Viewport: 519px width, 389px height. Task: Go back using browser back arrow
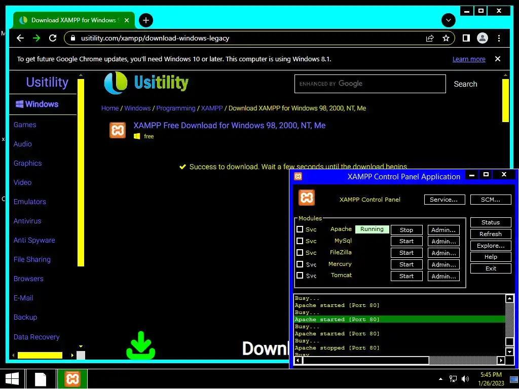tap(20, 38)
